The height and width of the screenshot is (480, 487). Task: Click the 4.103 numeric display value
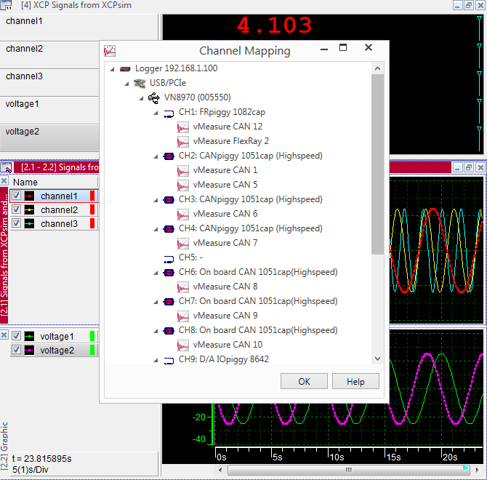coord(275,25)
